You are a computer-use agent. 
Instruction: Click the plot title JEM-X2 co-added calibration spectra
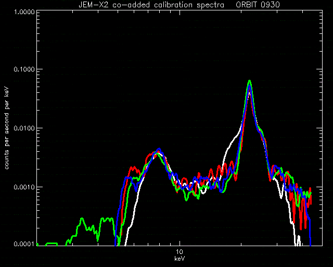pos(151,5)
